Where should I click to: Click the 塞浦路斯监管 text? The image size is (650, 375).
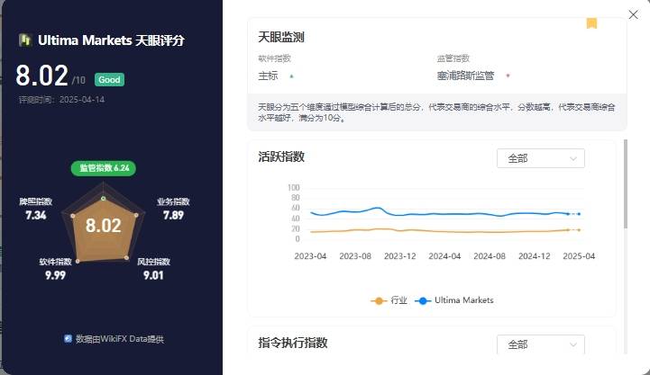click(465, 76)
